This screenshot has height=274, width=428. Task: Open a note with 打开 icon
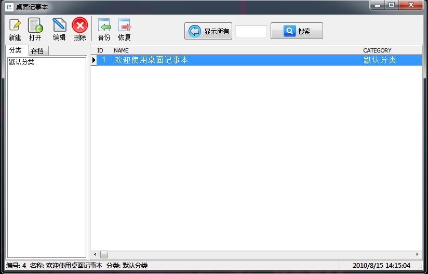pyautogui.click(x=35, y=25)
